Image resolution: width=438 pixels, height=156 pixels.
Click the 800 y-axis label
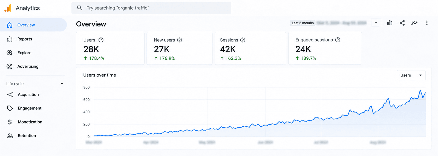(87, 87)
